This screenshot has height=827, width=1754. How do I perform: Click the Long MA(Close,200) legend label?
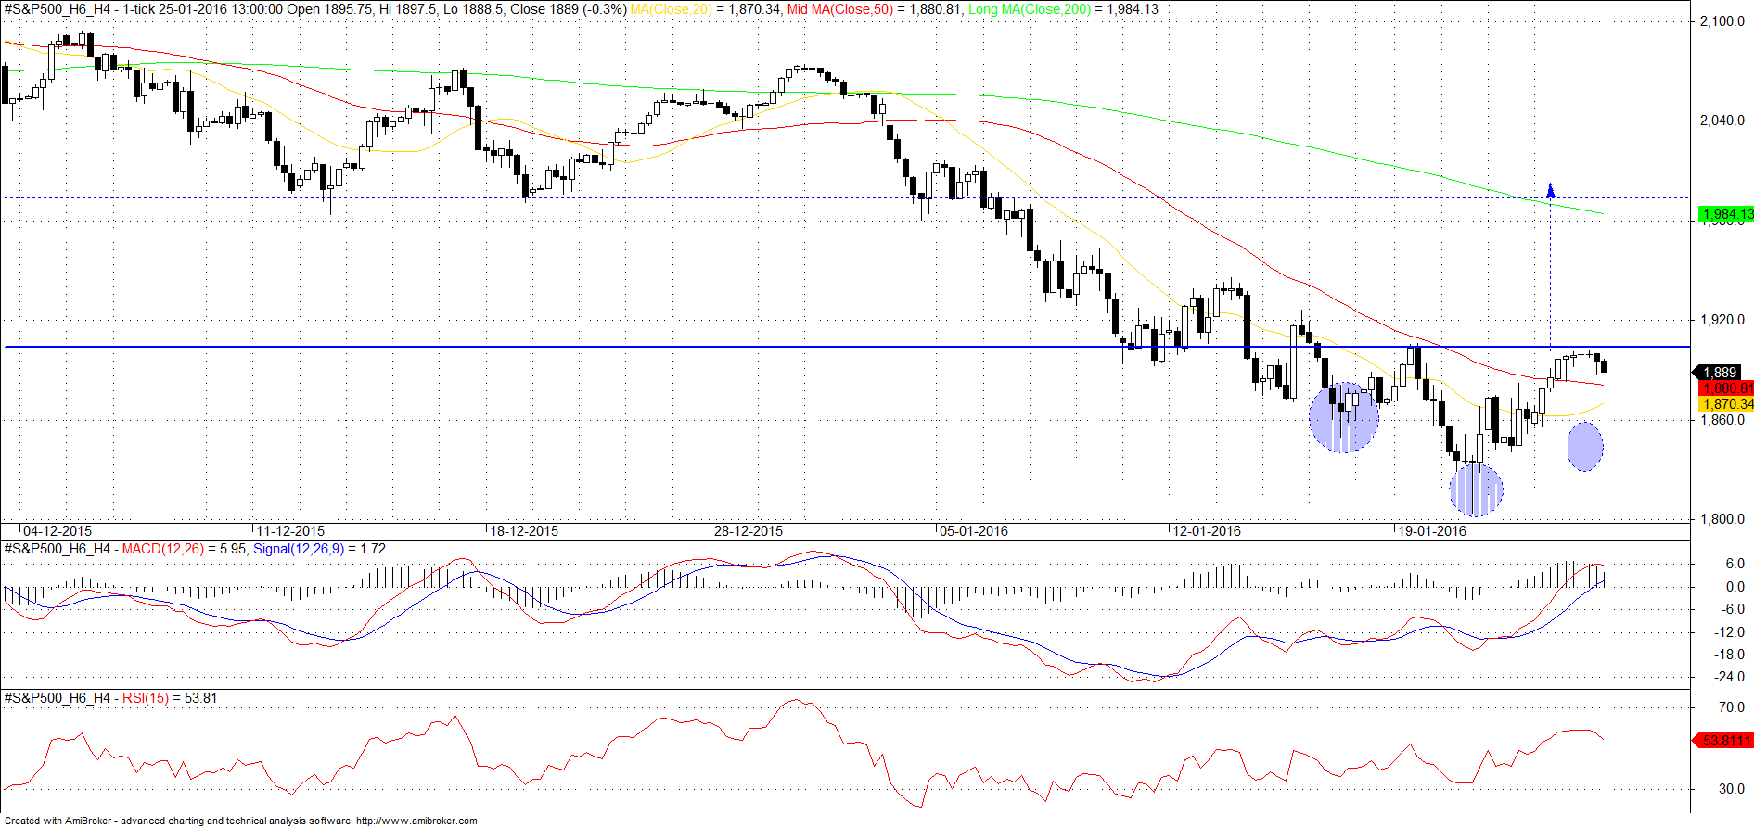click(1030, 9)
